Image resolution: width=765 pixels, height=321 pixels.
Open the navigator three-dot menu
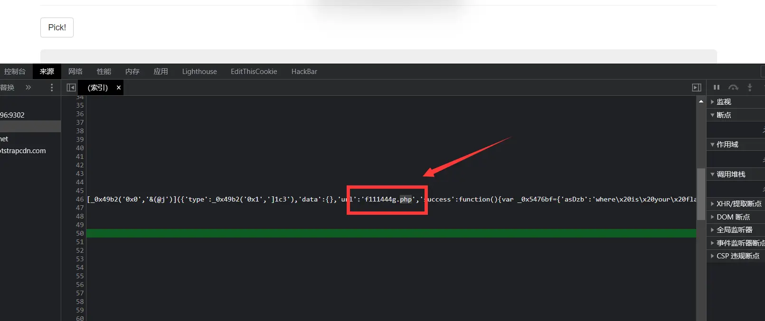pyautogui.click(x=52, y=87)
